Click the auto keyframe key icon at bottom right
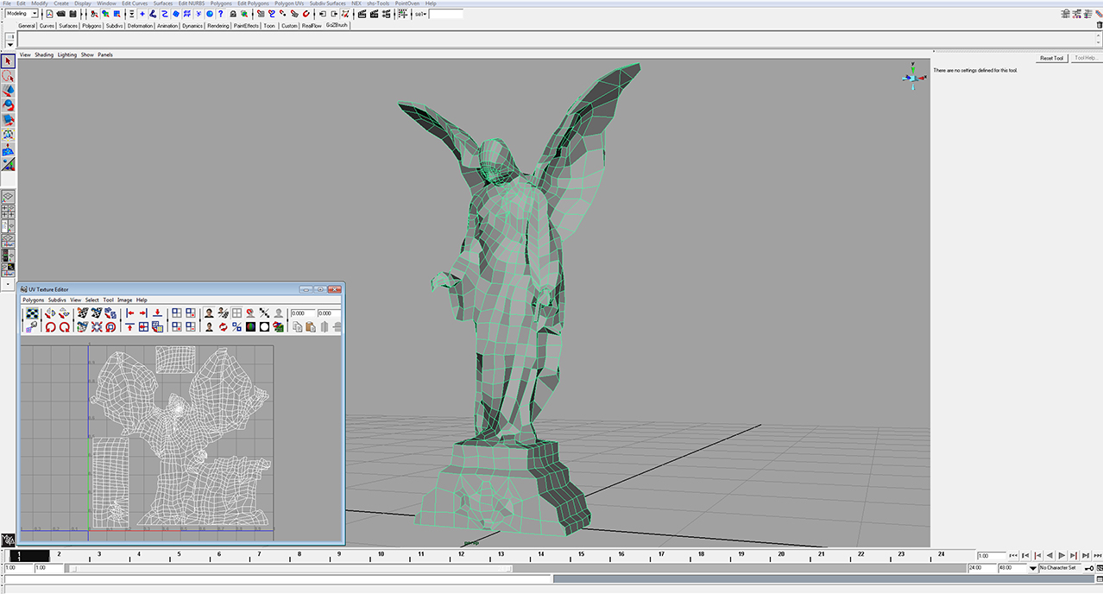This screenshot has height=594, width=1103. point(1089,568)
